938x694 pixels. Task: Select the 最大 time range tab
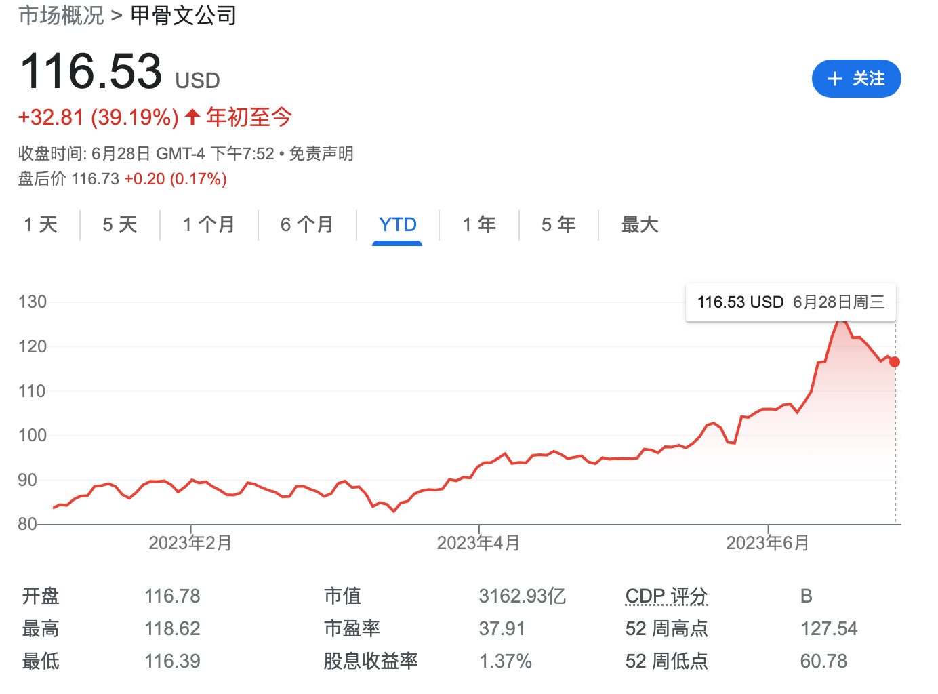640,225
